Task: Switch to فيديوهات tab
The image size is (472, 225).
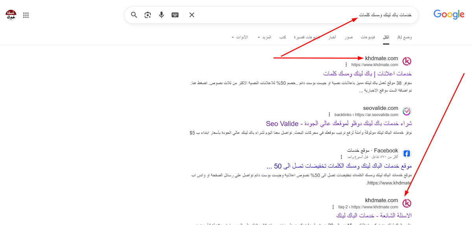Action: 368,37
